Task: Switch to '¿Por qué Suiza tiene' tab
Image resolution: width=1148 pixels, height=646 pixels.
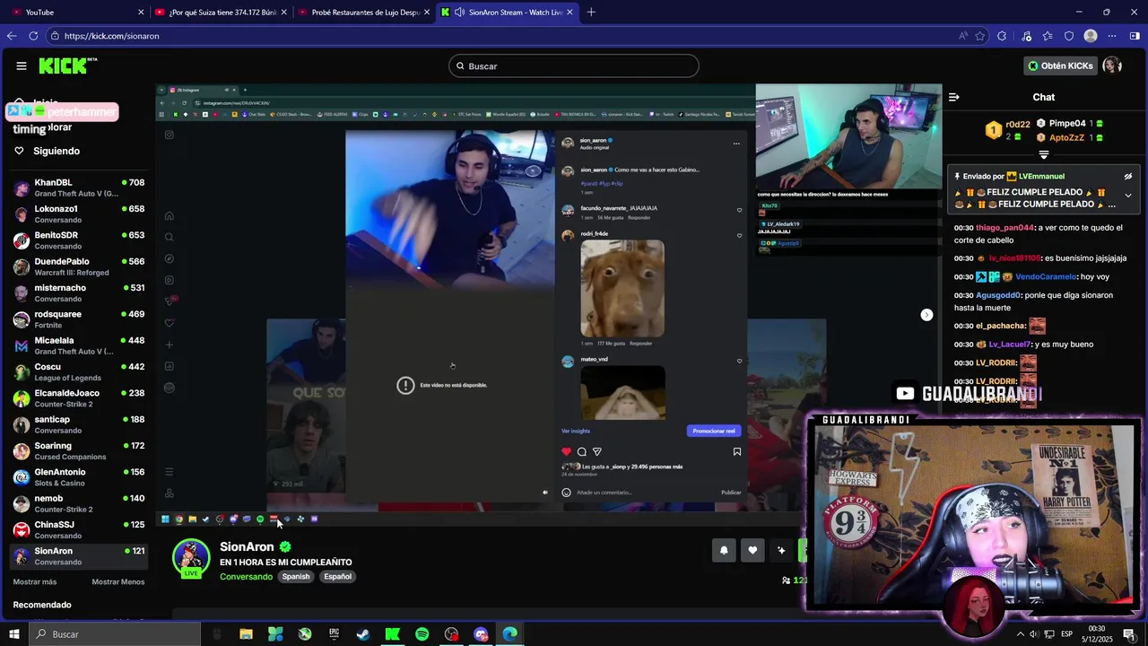Action: pyautogui.click(x=221, y=12)
